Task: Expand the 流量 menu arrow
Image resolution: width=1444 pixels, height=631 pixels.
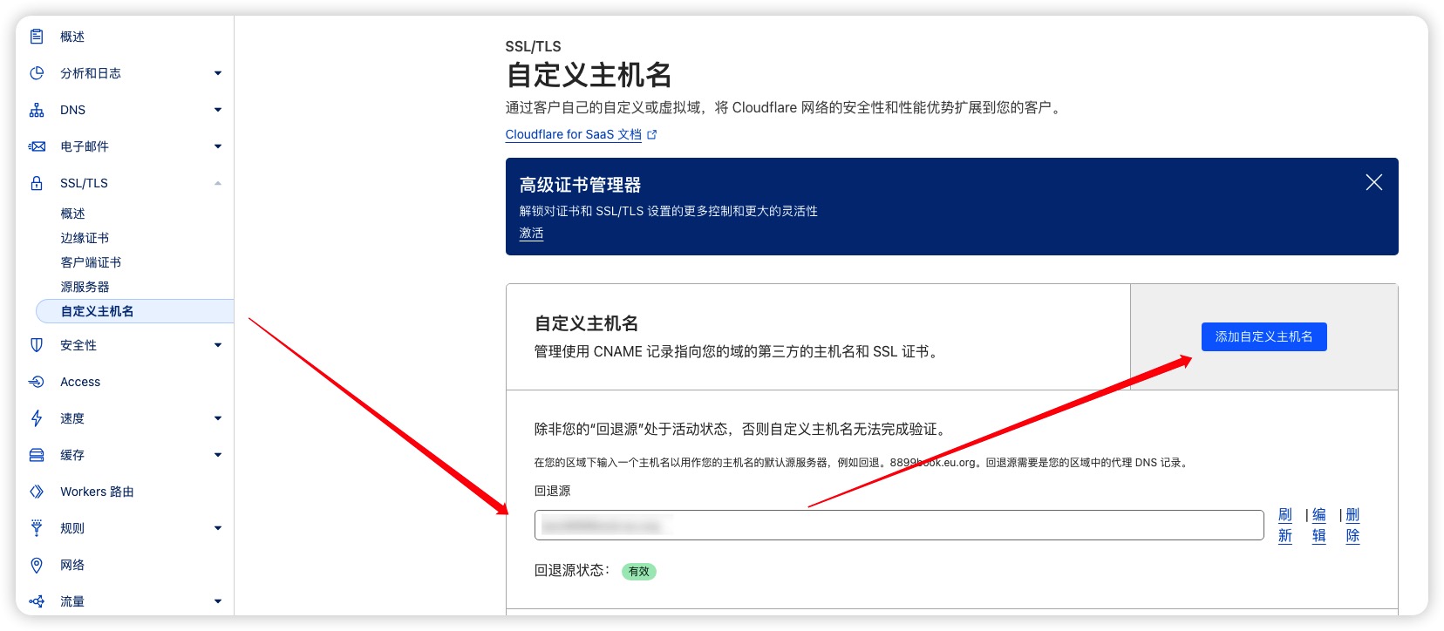Action: click(x=218, y=601)
